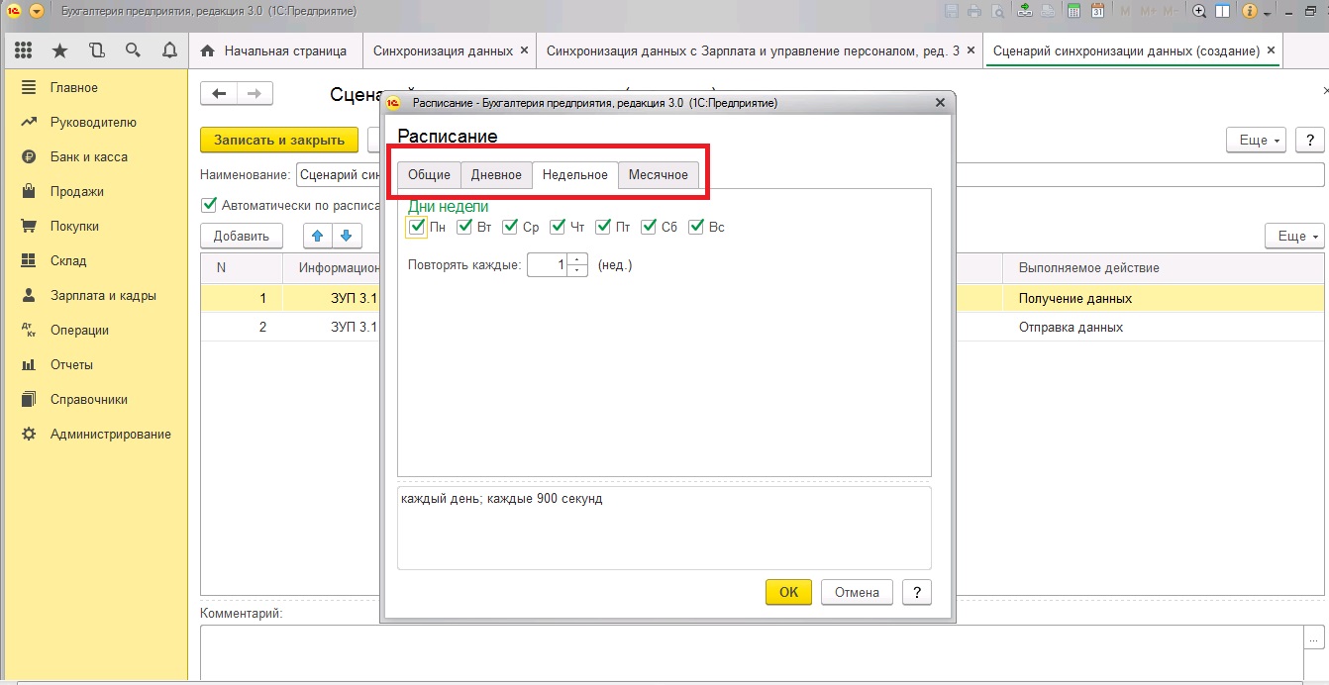Open the History scroll icon
The height and width of the screenshot is (685, 1329).
[96, 50]
